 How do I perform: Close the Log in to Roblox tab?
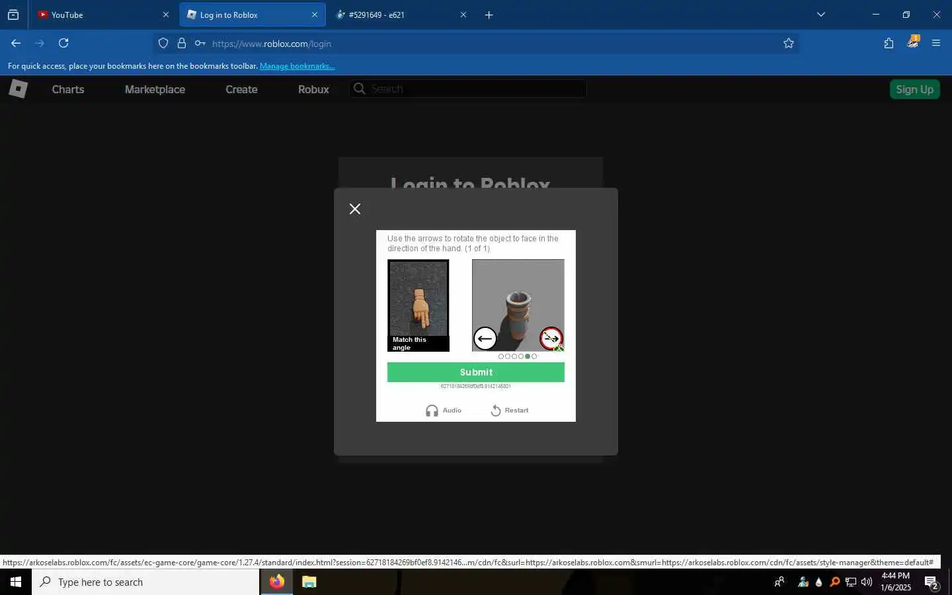click(x=315, y=15)
